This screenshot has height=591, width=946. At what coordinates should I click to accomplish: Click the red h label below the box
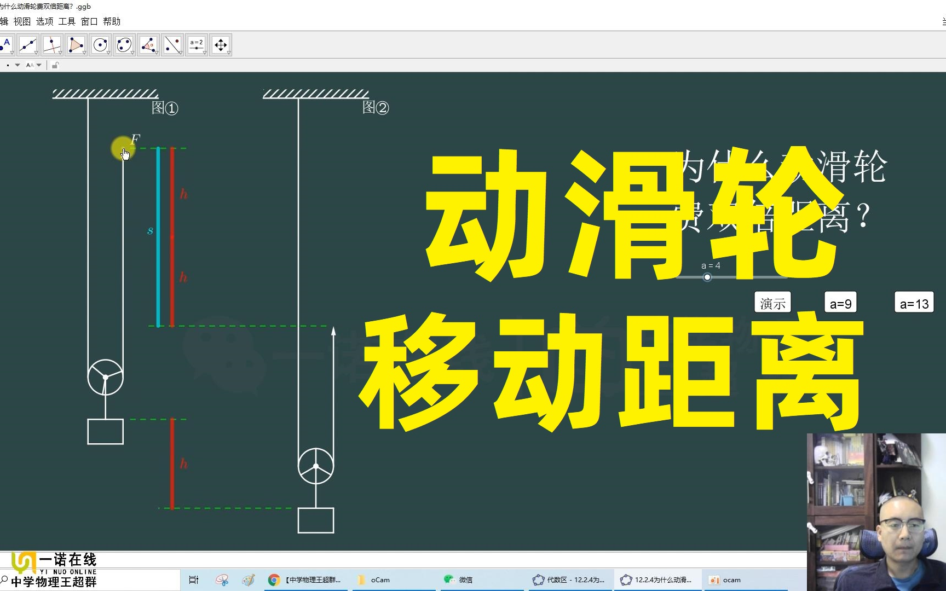(x=183, y=464)
